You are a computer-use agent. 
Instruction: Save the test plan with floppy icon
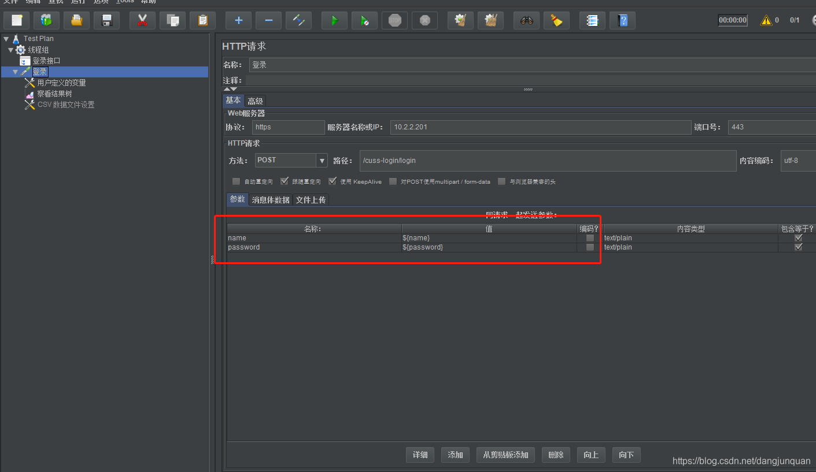tap(106, 20)
